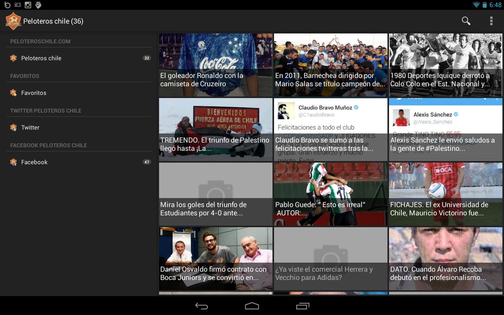This screenshot has height=315, width=504.
Task: Open the 1980 Deportes Iquique article
Action: (x=446, y=65)
